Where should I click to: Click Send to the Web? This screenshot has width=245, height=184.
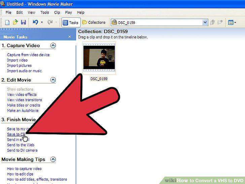click(21, 145)
